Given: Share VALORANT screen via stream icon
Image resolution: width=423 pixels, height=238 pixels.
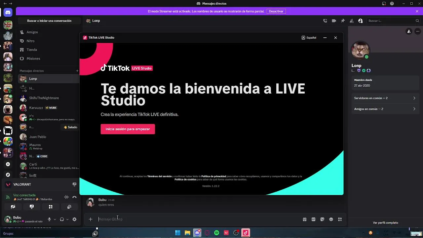Looking at the screenshot, I should (74, 184).
